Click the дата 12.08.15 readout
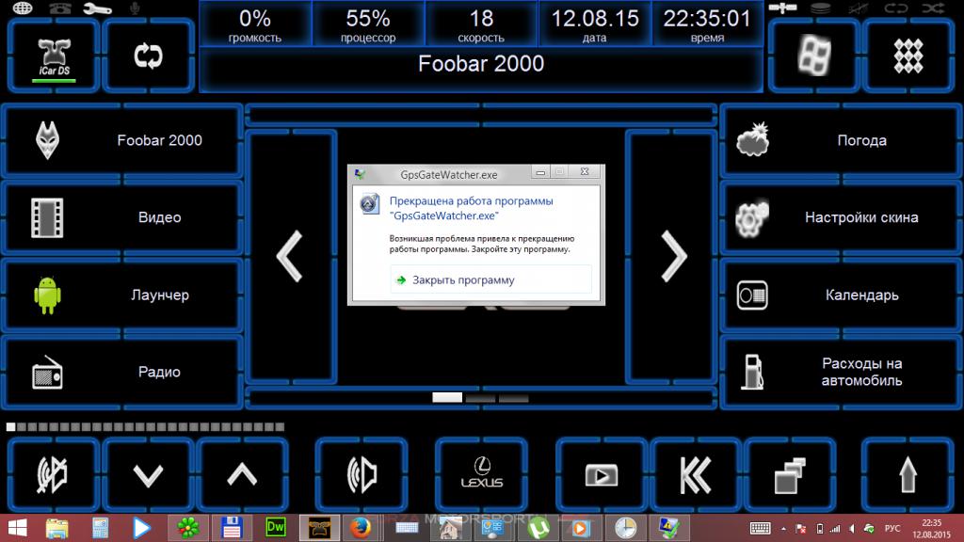 click(595, 25)
